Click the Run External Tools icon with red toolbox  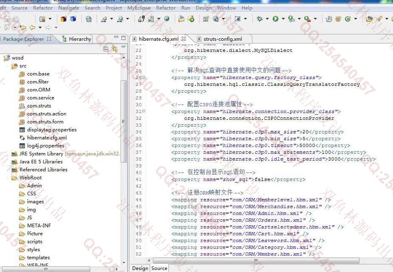click(x=308, y=19)
